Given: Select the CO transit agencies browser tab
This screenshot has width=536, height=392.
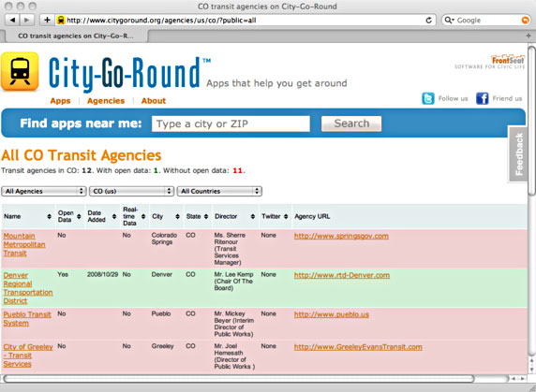Looking at the screenshot, I should (76, 36).
